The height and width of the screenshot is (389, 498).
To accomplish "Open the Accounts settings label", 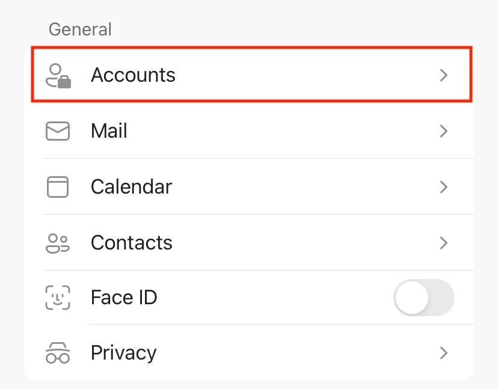I will point(133,75).
